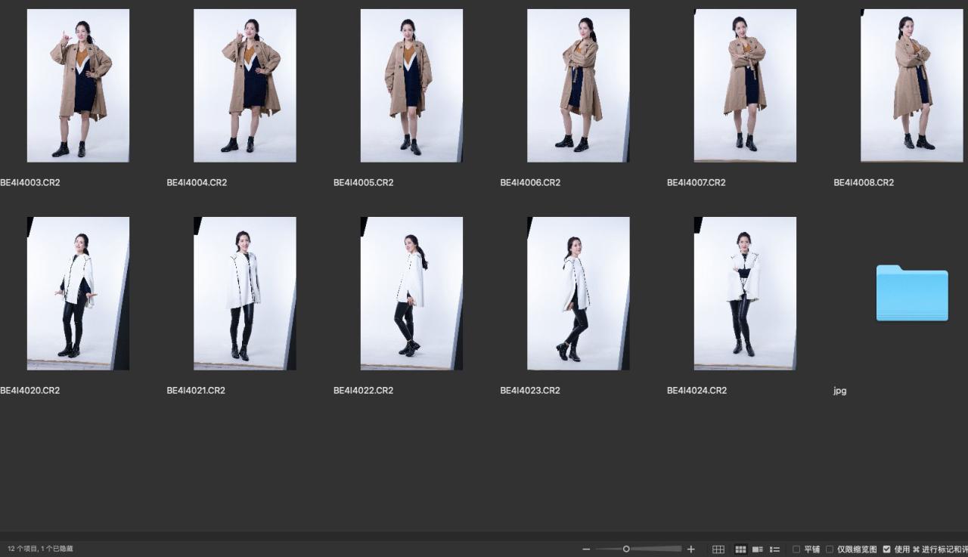The image size is (968, 557).
Task: Click the BE4I4021.CR2 filename label
Action: click(196, 391)
